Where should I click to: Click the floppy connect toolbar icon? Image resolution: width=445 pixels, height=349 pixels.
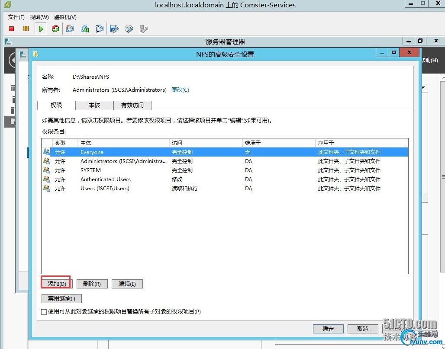114,29
